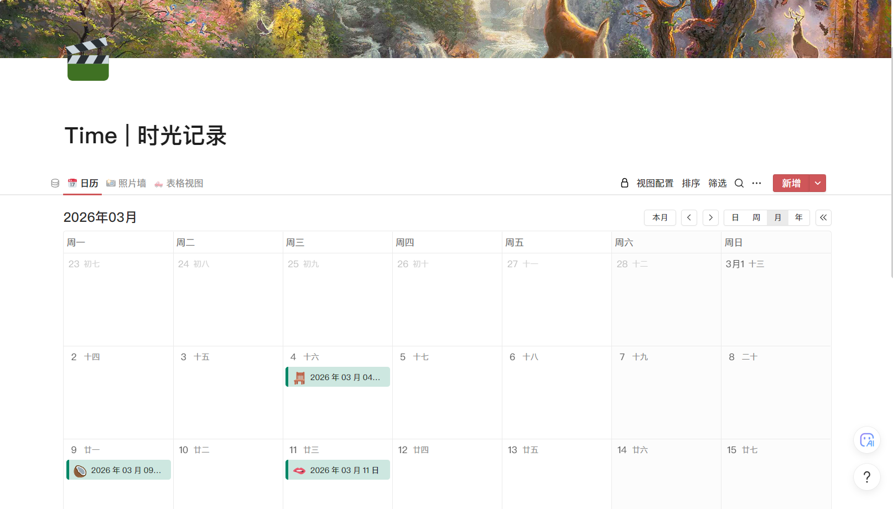Collapse the panel with the double-chevron icon
Viewport: 893px width, 509px height.
(x=823, y=217)
